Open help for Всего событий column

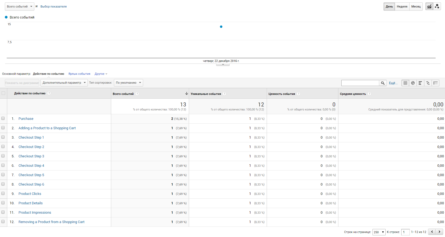(137, 94)
